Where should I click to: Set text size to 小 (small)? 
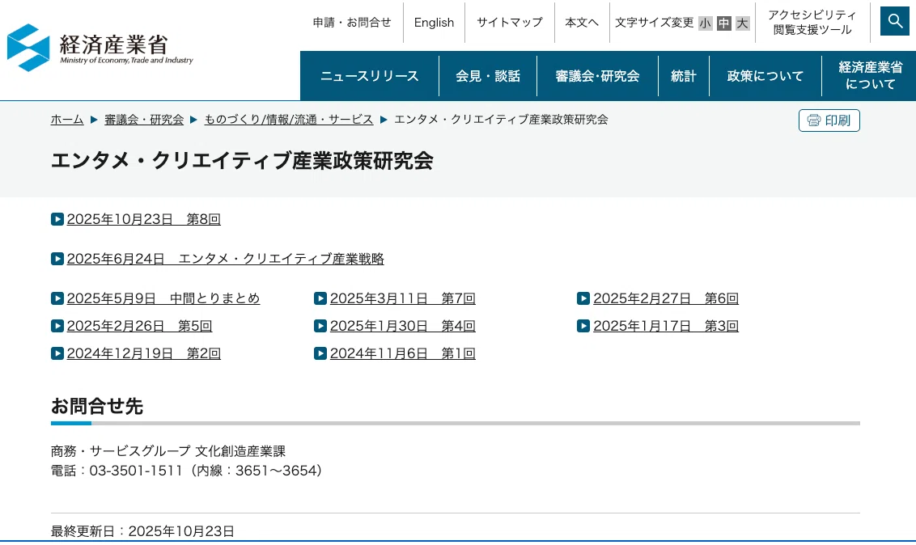tap(705, 23)
